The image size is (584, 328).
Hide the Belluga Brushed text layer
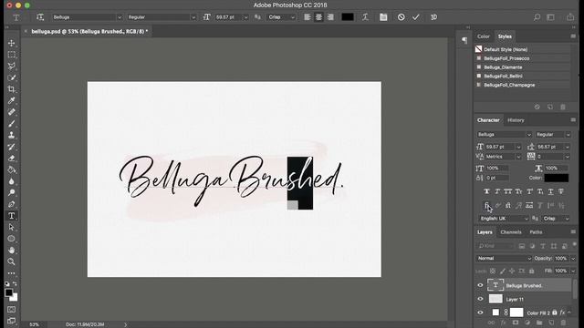click(480, 285)
